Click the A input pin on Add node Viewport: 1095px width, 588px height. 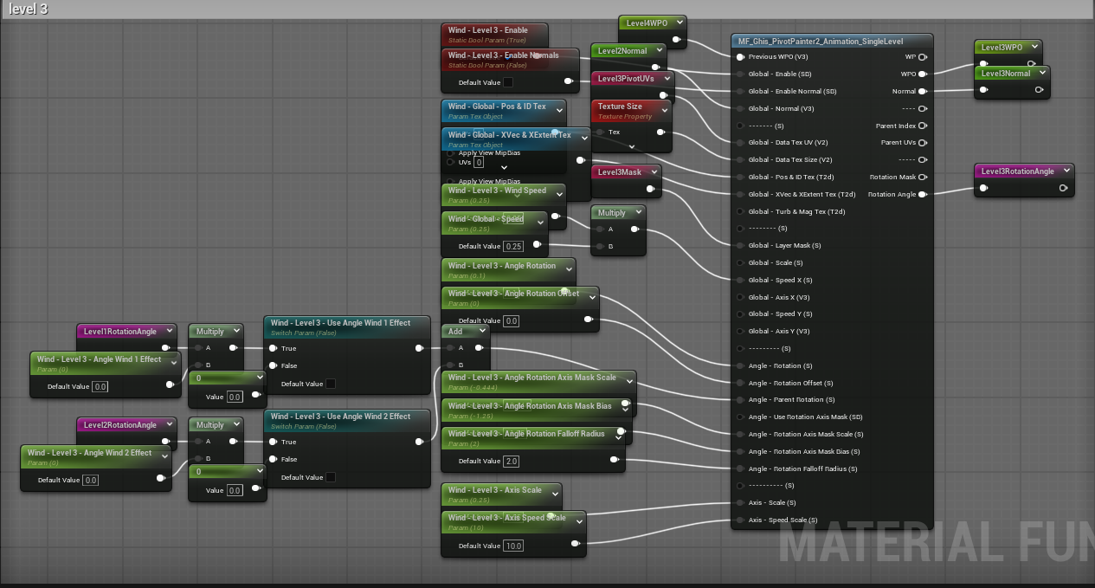449,348
